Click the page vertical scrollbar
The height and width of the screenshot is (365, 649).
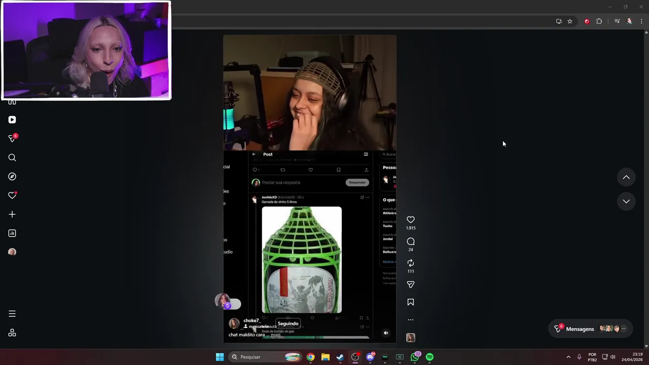click(x=646, y=189)
